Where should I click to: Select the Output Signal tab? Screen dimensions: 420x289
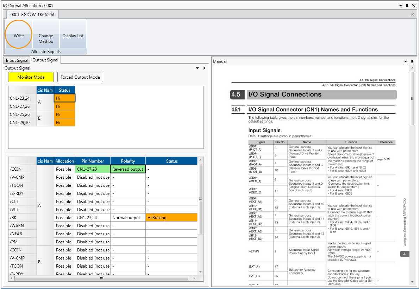(45, 60)
